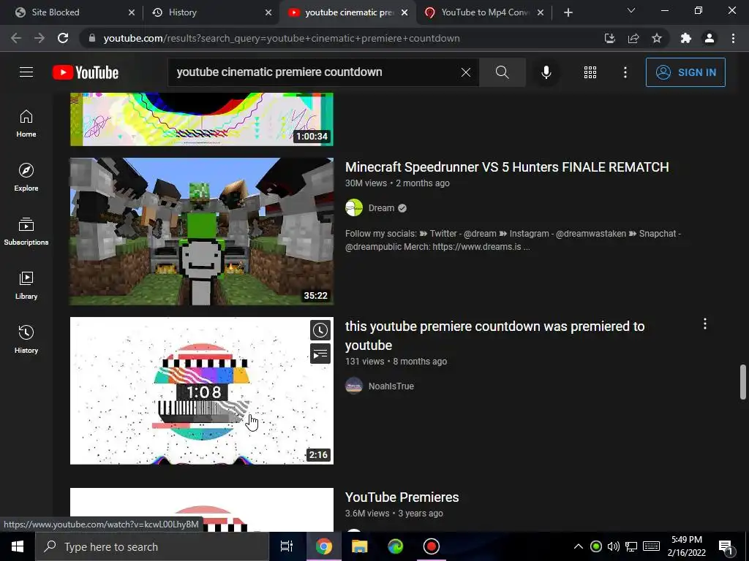This screenshot has height=561, width=749.
Task: Expand the tab search chevron
Action: tap(631, 10)
